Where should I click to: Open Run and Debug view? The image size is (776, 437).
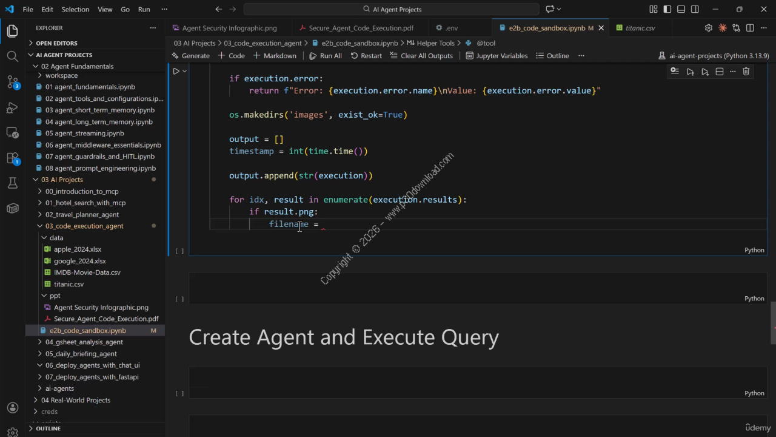pos(12,108)
